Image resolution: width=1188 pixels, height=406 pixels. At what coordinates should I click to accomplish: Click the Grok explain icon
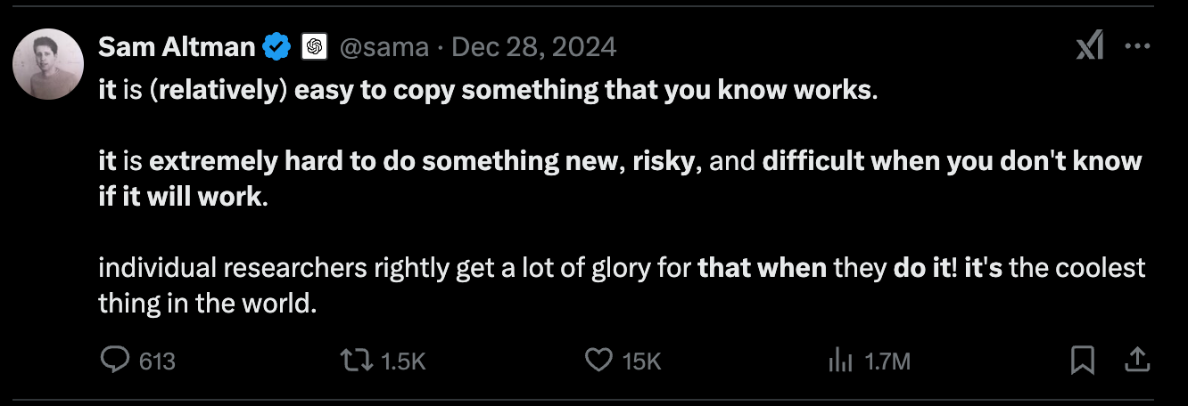tap(1090, 47)
